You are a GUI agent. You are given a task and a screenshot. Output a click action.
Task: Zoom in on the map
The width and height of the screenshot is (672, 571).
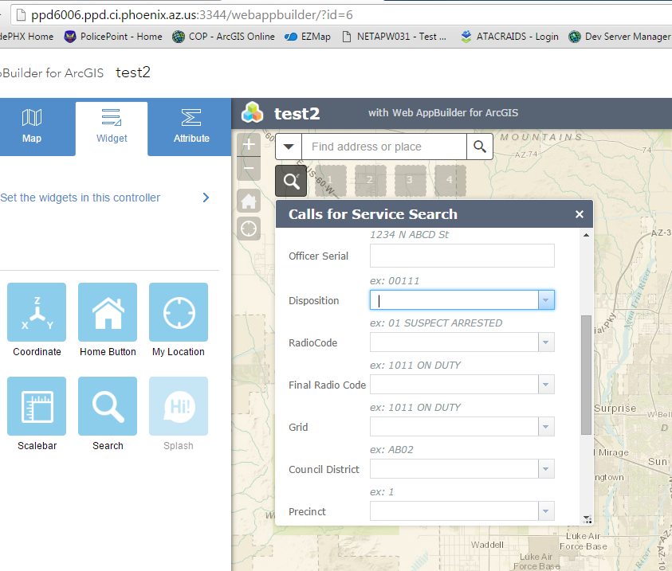[249, 145]
